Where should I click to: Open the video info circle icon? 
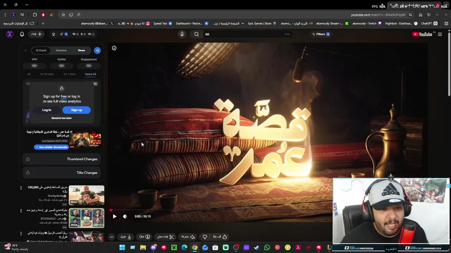click(x=114, y=48)
